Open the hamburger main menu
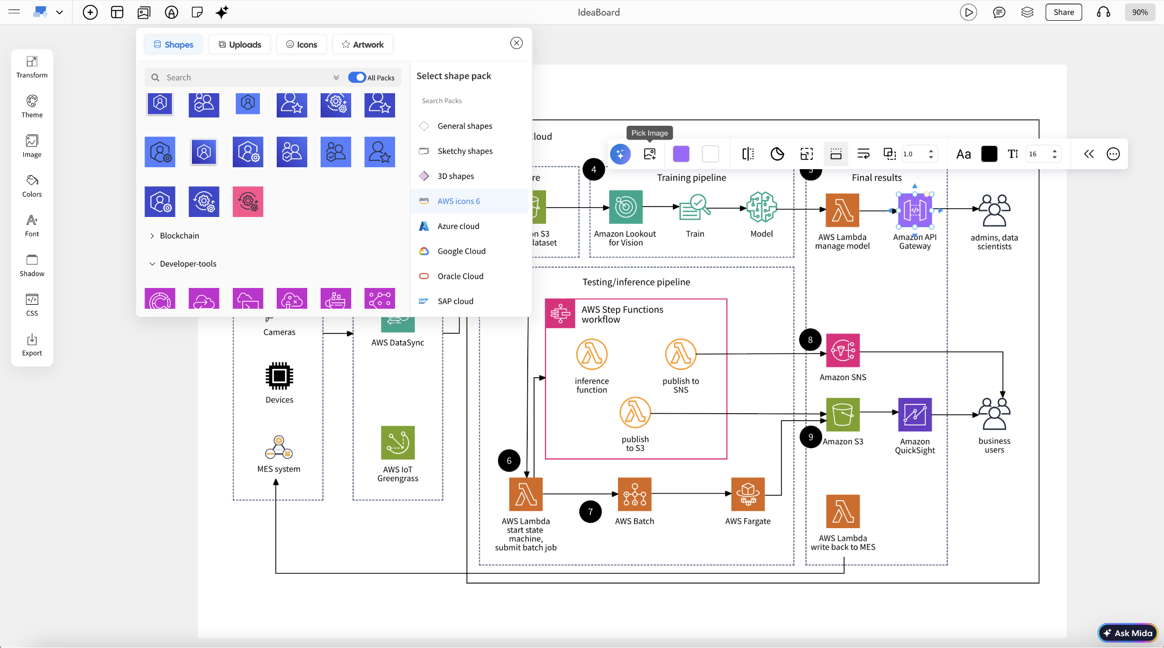 tap(14, 12)
